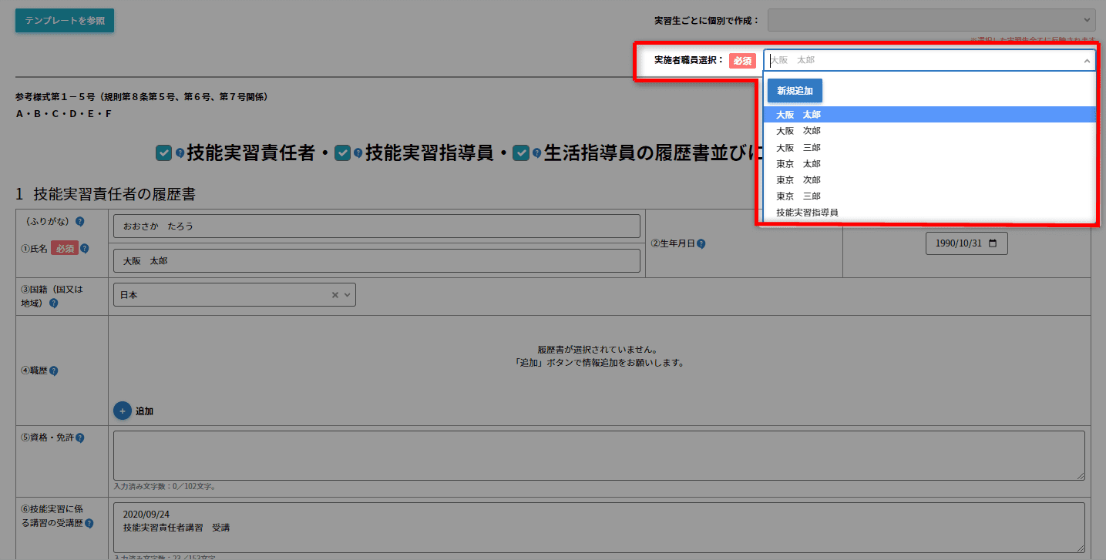Image resolution: width=1106 pixels, height=560 pixels.
Task: Click the blue plus 追加 icon
Action: [122, 411]
